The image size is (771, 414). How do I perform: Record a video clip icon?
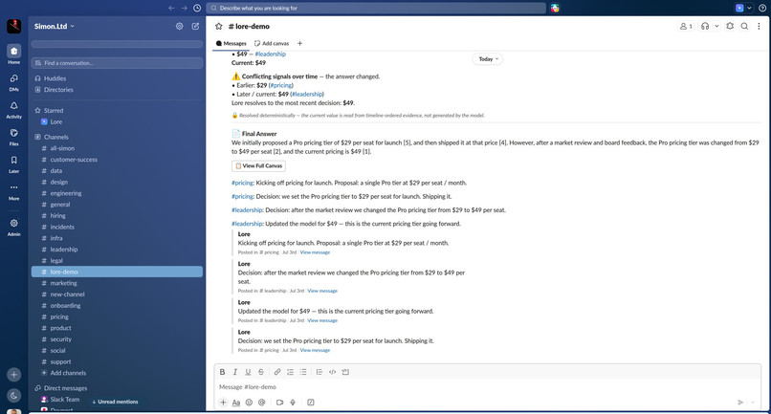[279, 403]
